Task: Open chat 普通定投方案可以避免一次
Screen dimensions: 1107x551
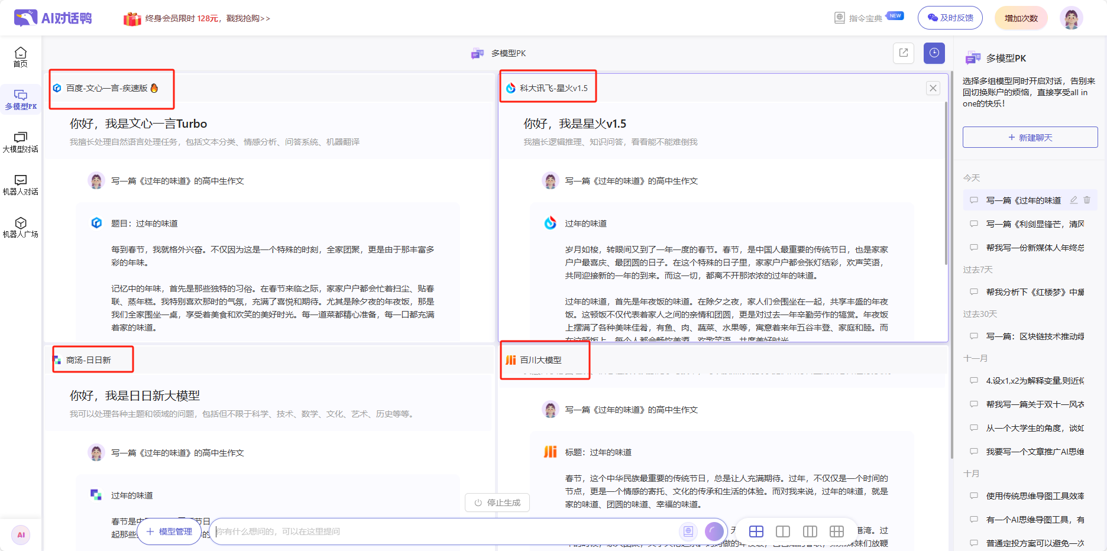Action: [x=1030, y=543]
